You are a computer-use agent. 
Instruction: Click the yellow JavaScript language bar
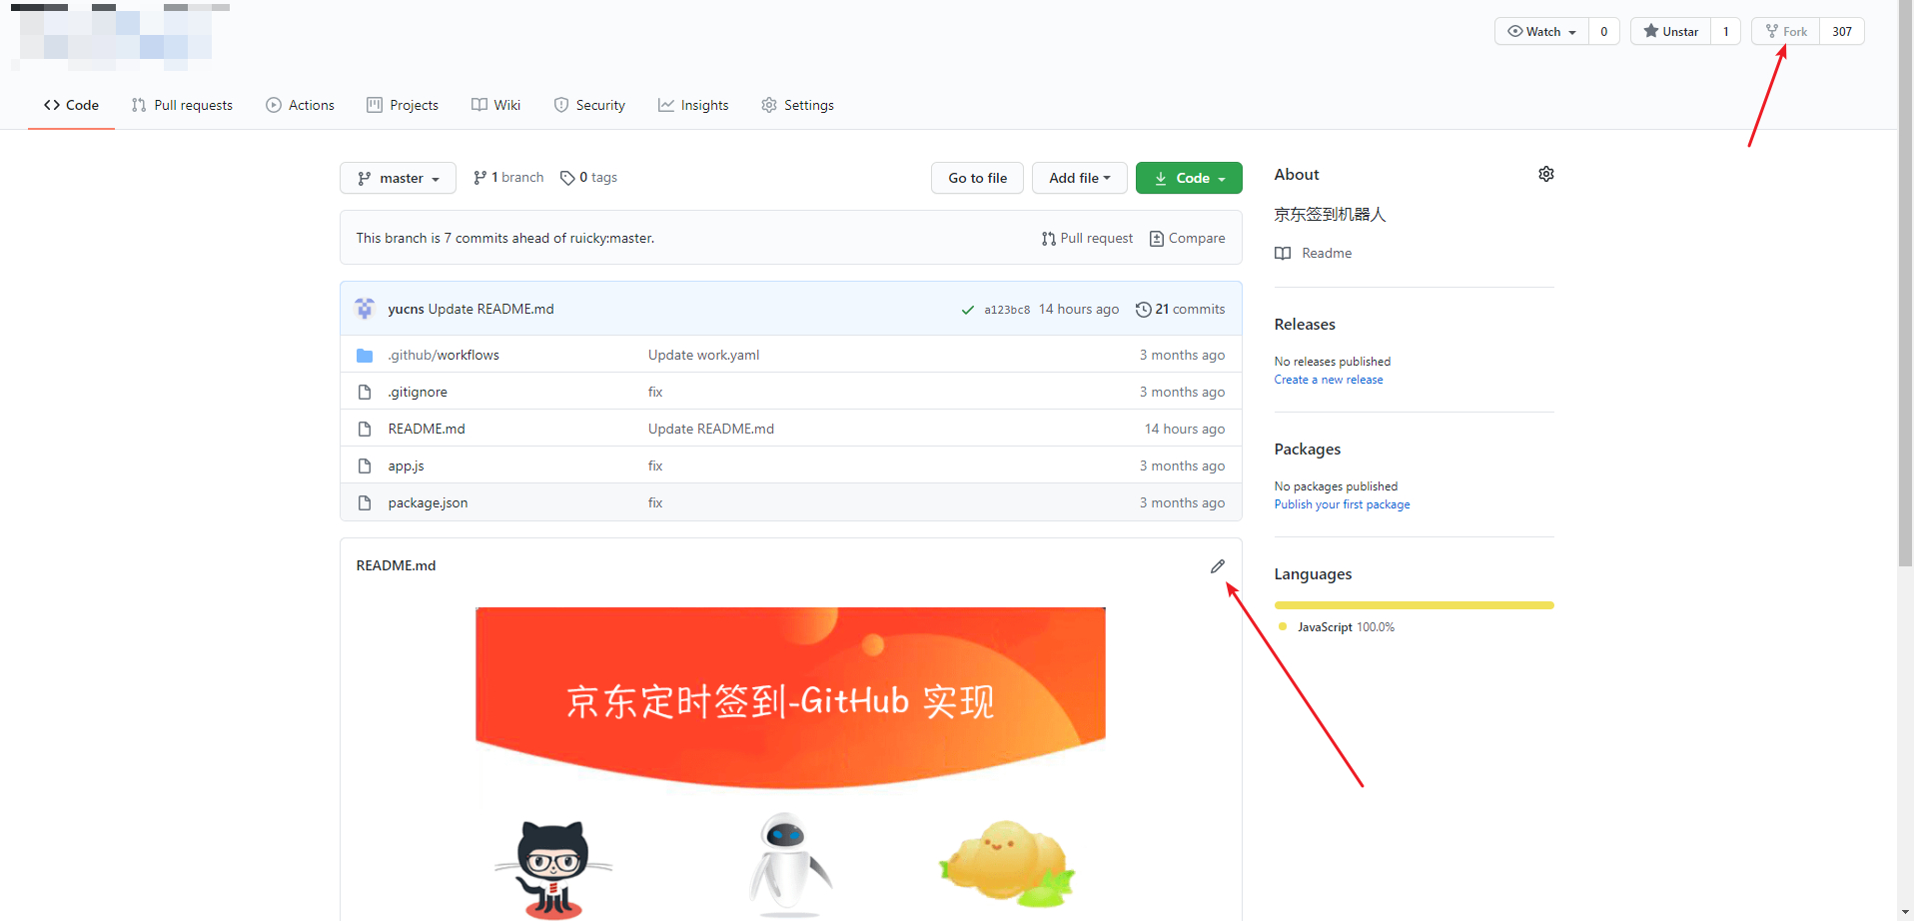coord(1414,604)
